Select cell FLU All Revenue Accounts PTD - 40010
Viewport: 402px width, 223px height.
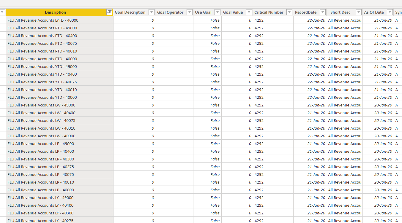click(x=59, y=51)
